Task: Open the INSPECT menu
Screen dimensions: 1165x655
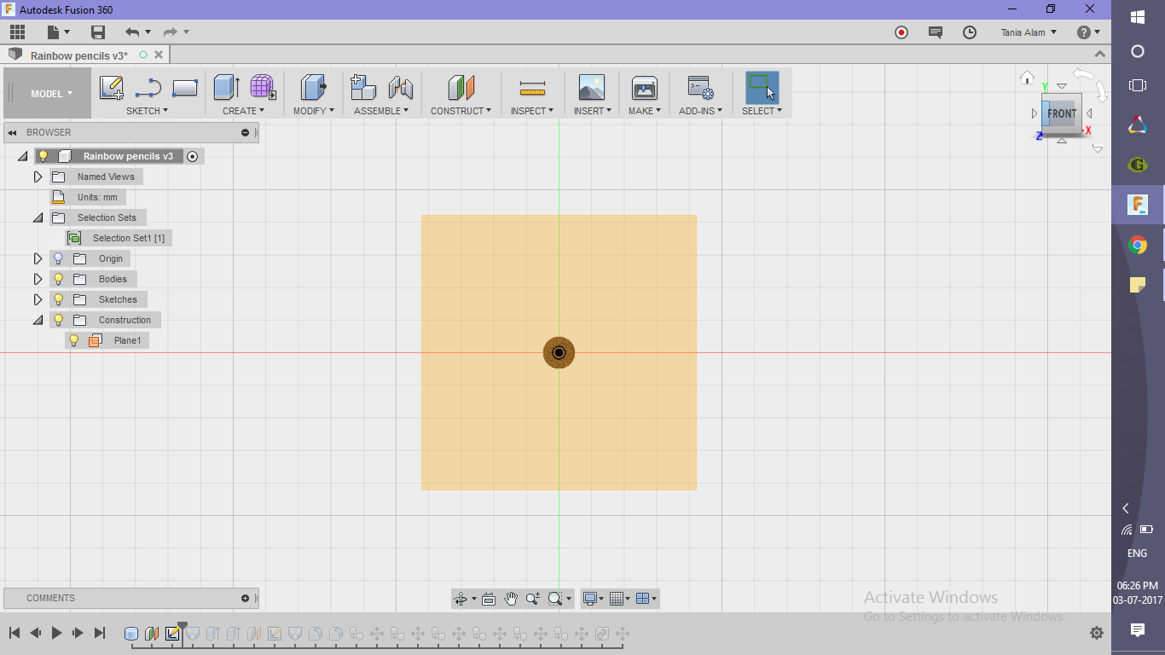Action: point(532,111)
